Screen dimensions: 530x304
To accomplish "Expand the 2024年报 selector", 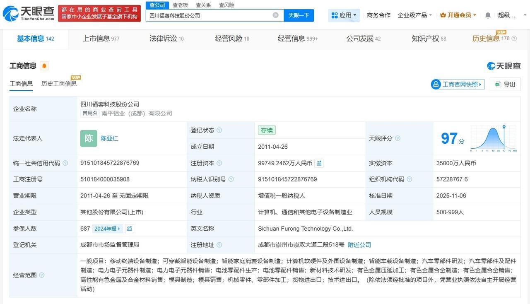I will [x=107, y=229].
